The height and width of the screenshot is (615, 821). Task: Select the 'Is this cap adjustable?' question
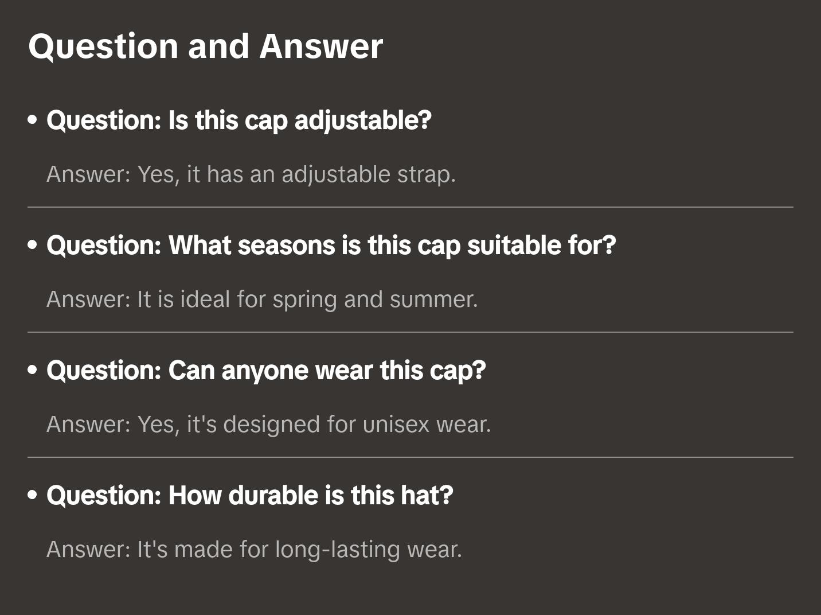tap(239, 120)
